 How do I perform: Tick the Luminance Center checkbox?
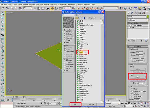[132, 58]
